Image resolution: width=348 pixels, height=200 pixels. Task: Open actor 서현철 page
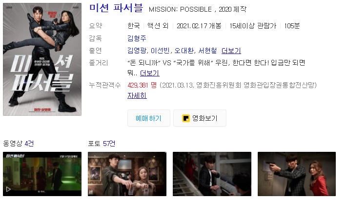pyautogui.click(x=207, y=51)
